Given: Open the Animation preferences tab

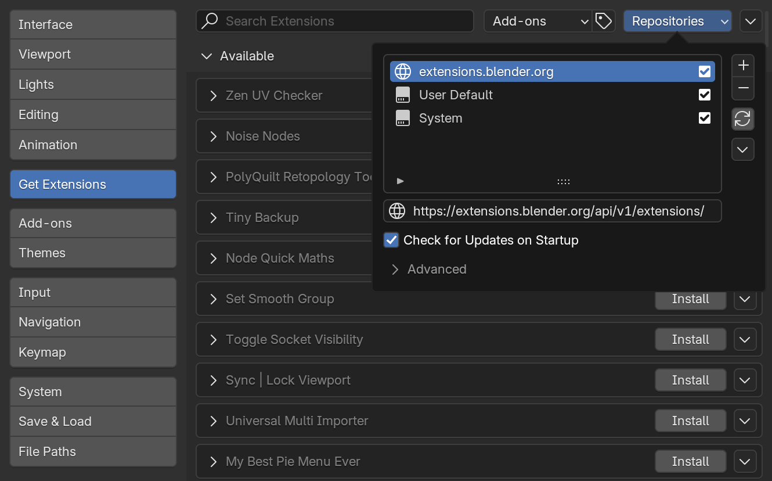Looking at the screenshot, I should coord(93,145).
